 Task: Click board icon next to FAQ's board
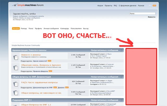pyautogui.click(x=16, y=84)
